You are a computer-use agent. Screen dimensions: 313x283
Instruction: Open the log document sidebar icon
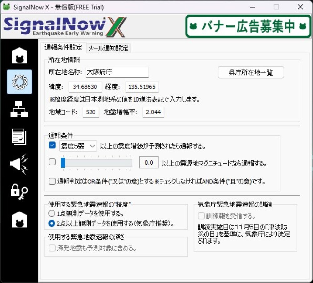[x=19, y=137]
